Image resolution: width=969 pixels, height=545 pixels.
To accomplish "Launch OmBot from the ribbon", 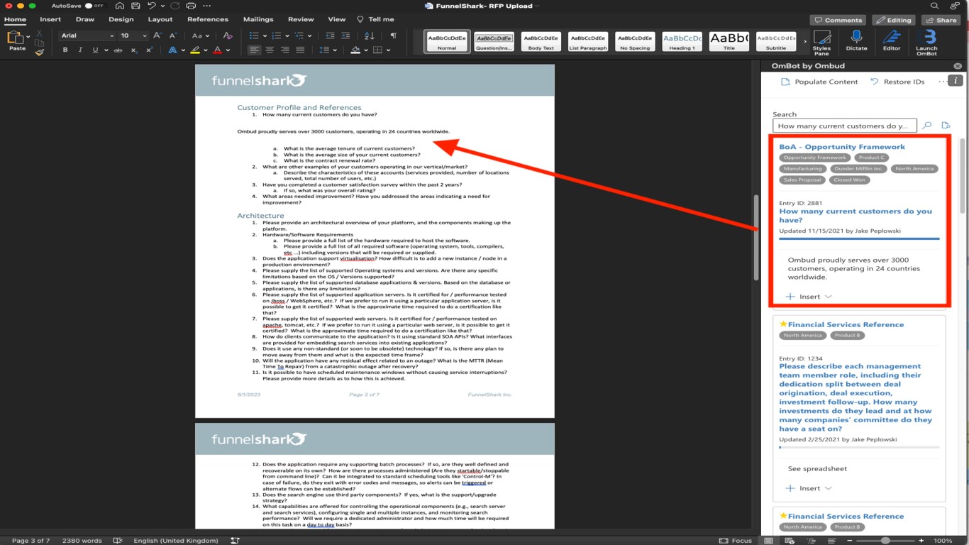I will (926, 43).
